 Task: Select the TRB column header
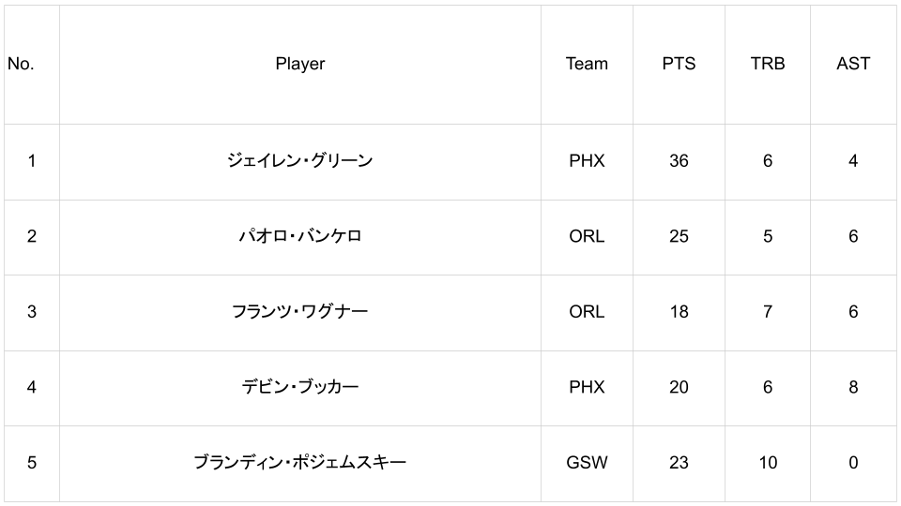(768, 64)
